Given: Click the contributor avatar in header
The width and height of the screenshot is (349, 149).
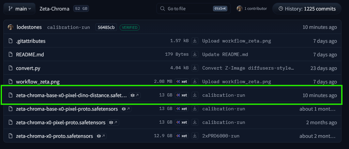Looking at the screenshot, I should pos(240,8).
